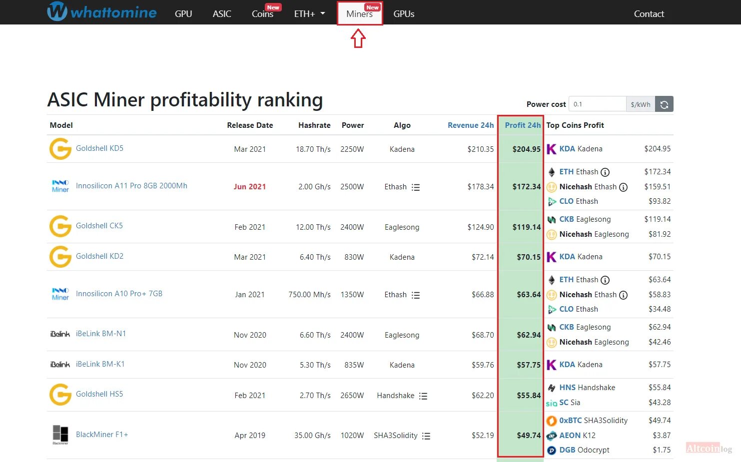Open Goldshell KD2 miner link
This screenshot has width=741, height=462.
pyautogui.click(x=99, y=256)
